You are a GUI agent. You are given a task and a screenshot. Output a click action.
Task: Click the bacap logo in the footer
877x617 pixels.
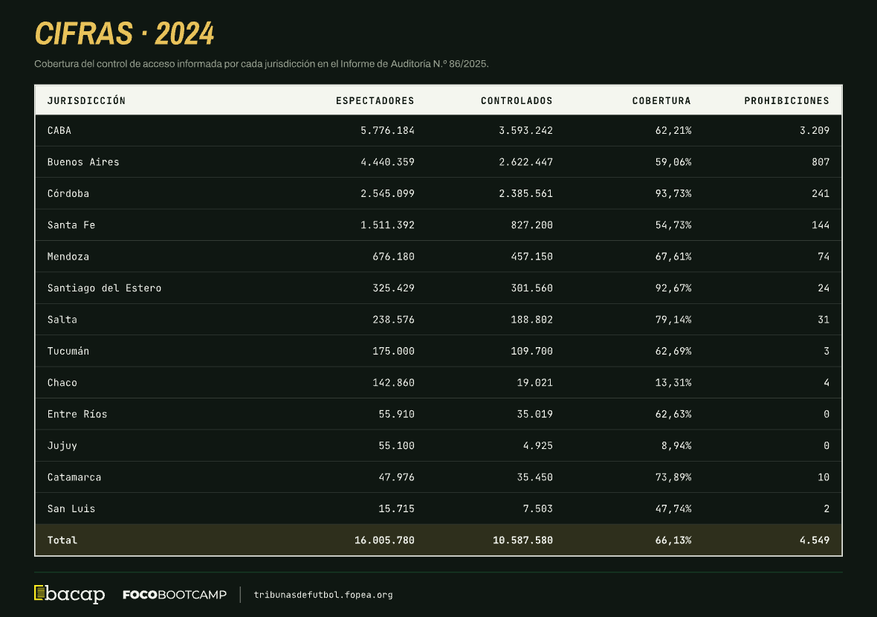click(x=69, y=594)
